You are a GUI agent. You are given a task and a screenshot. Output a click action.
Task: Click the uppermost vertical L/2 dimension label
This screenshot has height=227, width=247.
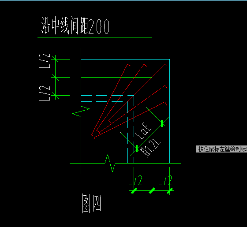point(45,61)
